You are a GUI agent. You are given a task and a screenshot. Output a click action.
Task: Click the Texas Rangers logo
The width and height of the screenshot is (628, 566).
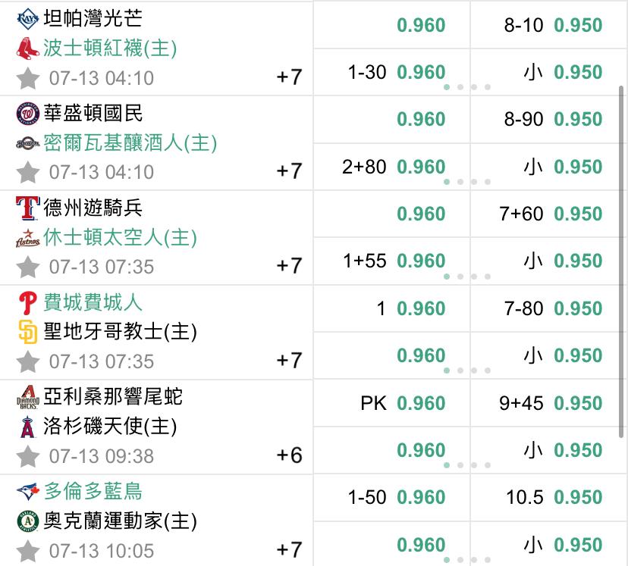click(28, 208)
